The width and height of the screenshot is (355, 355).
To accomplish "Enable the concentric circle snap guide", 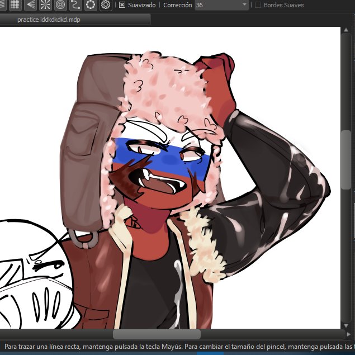I will pyautogui.click(x=60, y=5).
